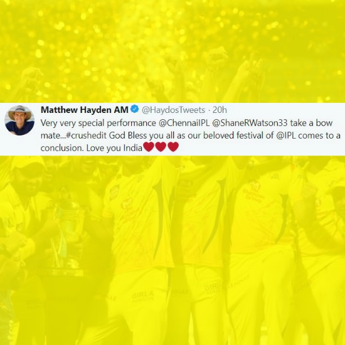The width and height of the screenshot is (345, 345).
Task: Follow the @ShaneRWatson33 mention
Action: coord(250,123)
